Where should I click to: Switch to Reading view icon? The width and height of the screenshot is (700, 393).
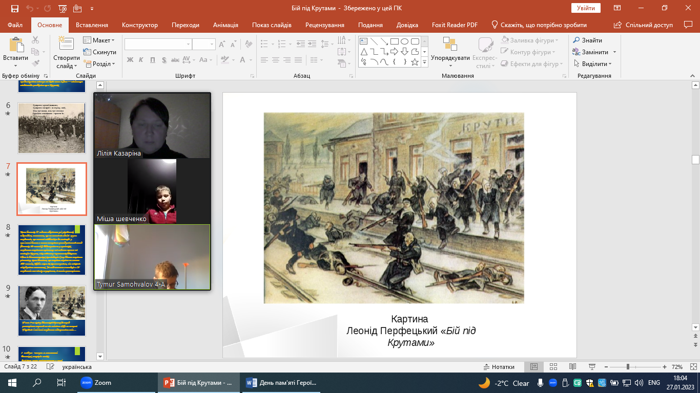(x=573, y=367)
